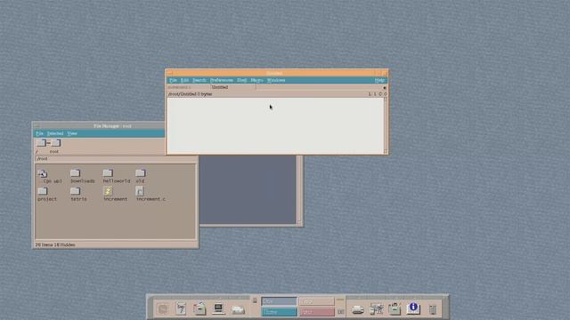Image resolution: width=570 pixels, height=320 pixels.
Task: Open File menu in File Manager
Action: 39,133
